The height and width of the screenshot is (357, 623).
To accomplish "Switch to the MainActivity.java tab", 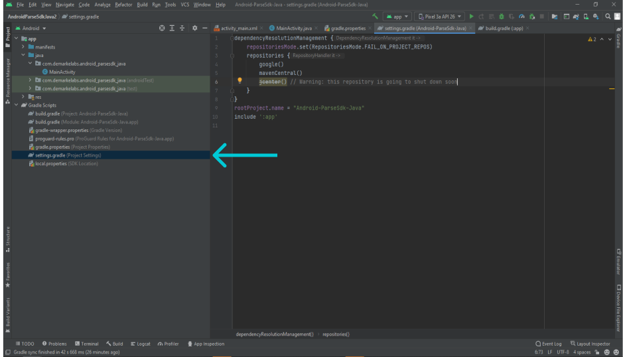I will coord(294,29).
